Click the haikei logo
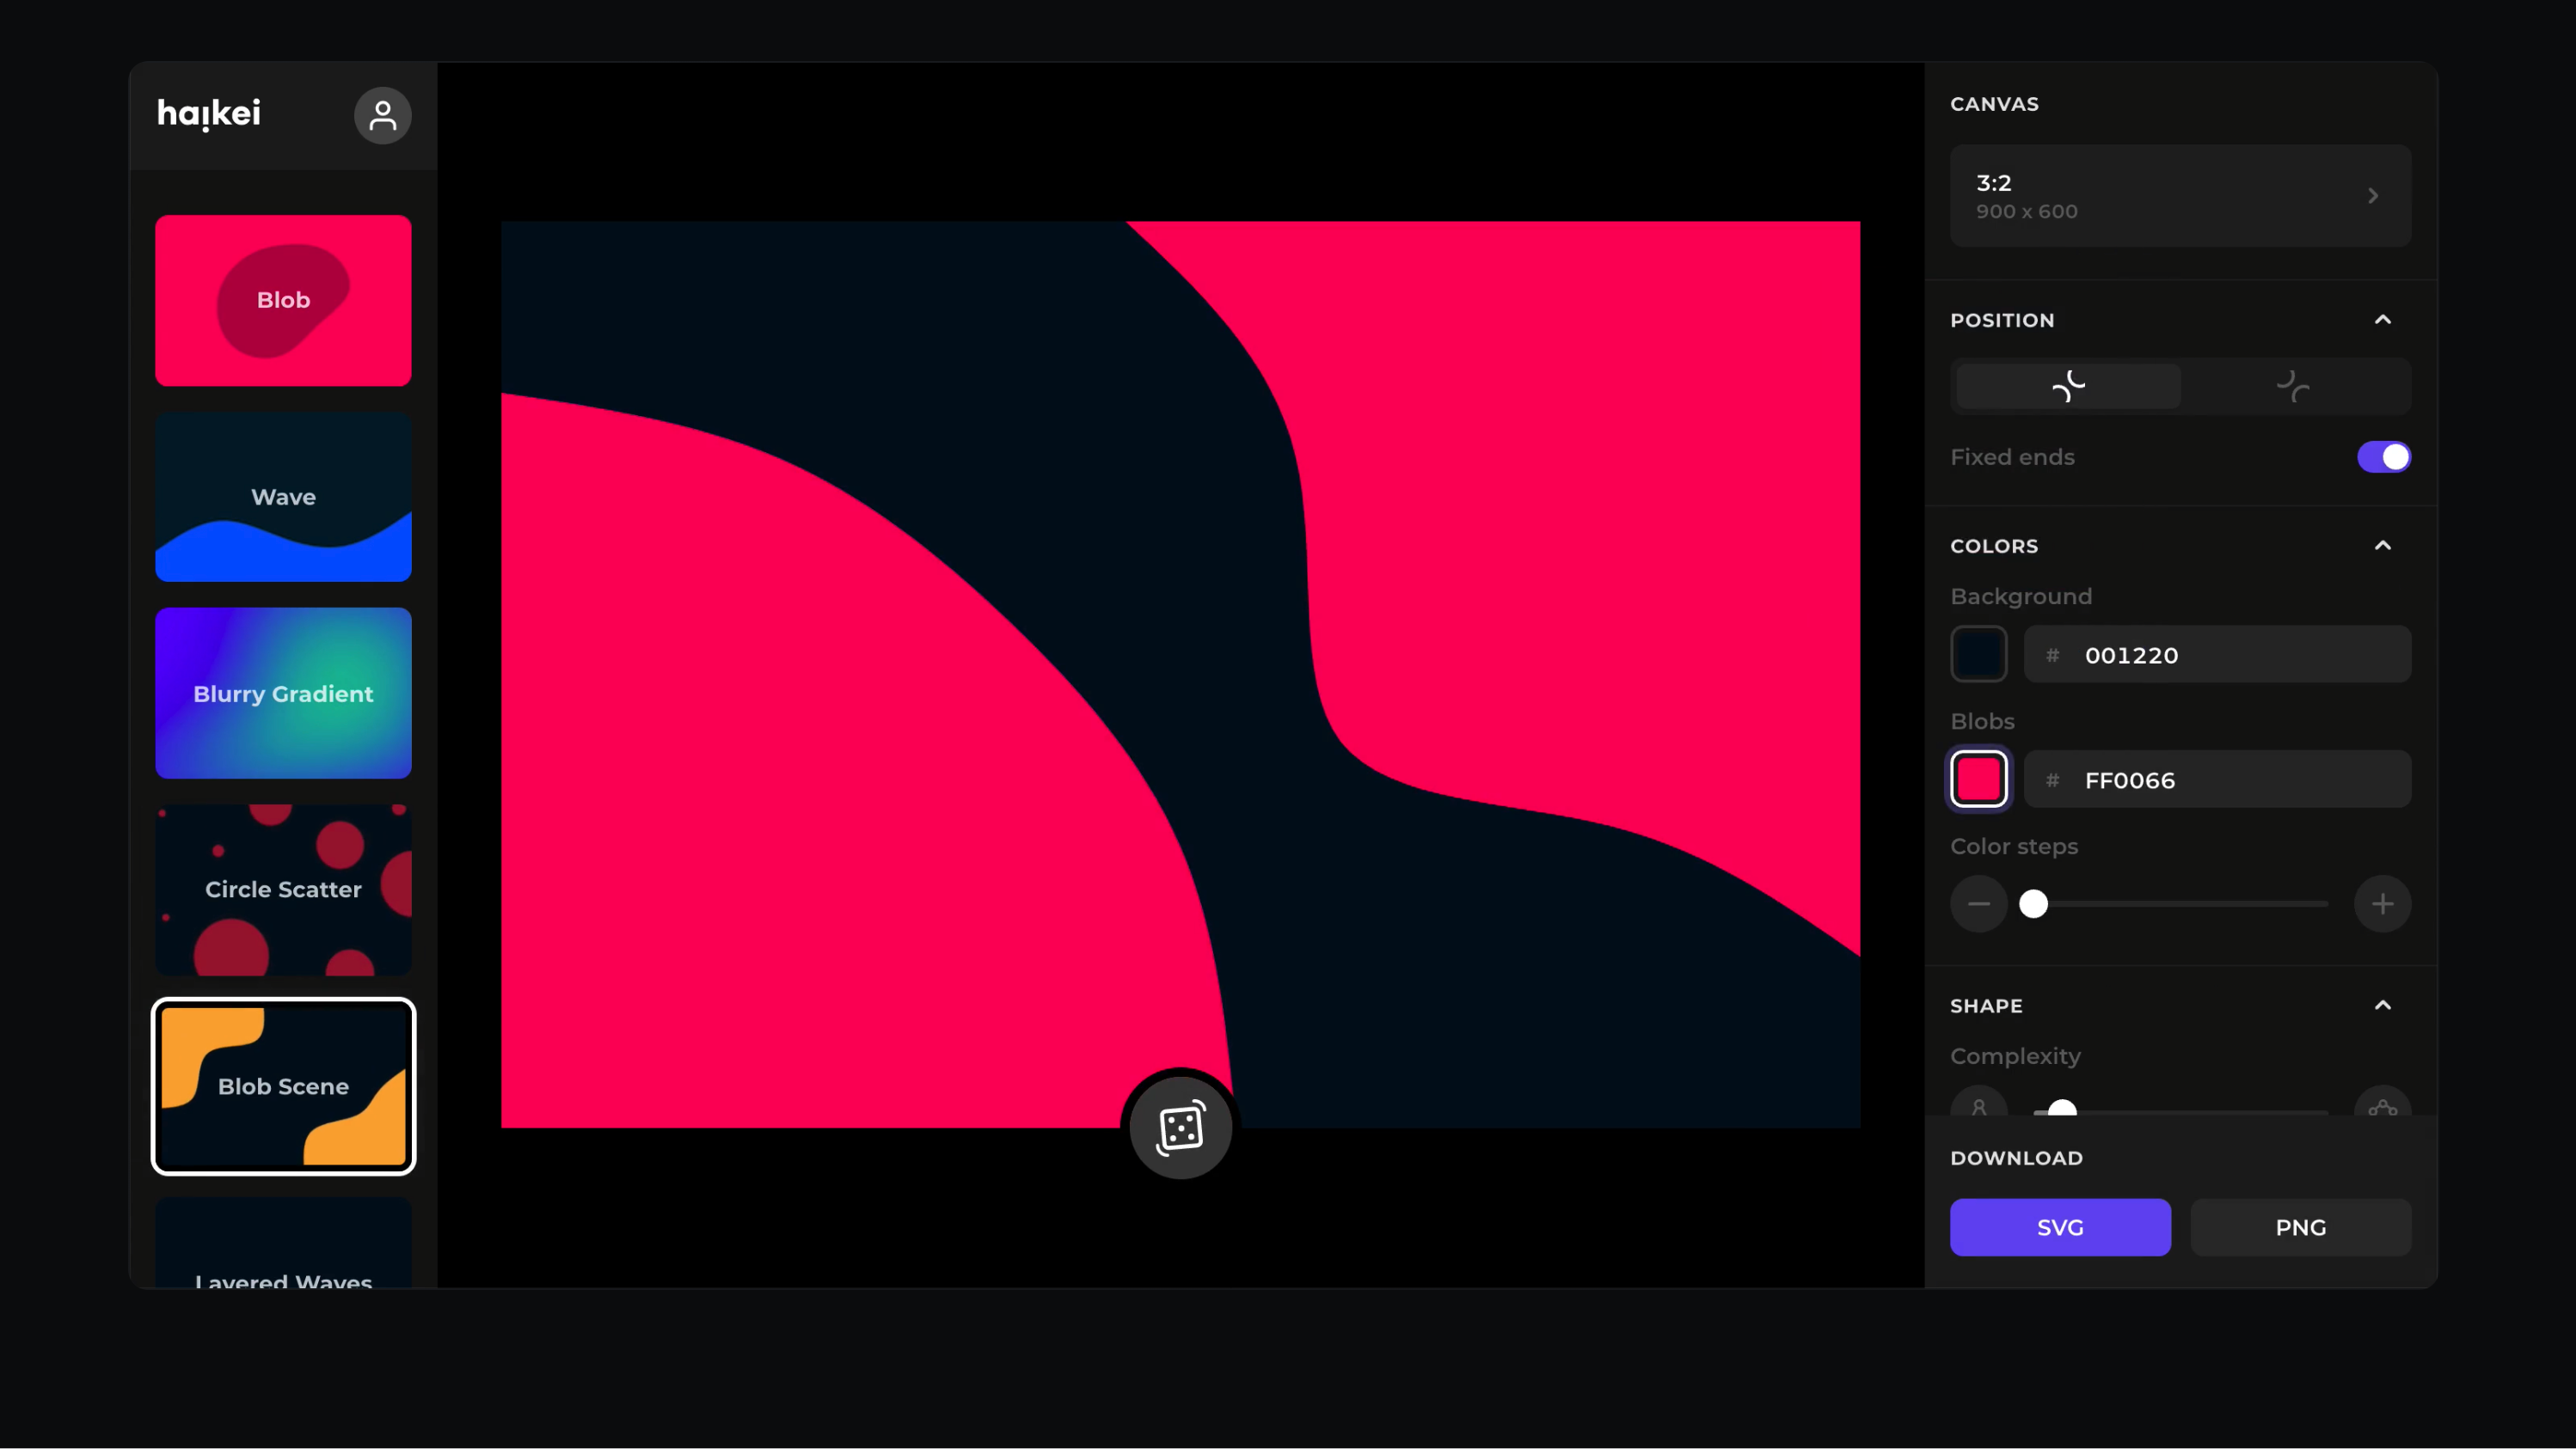 pos(209,114)
